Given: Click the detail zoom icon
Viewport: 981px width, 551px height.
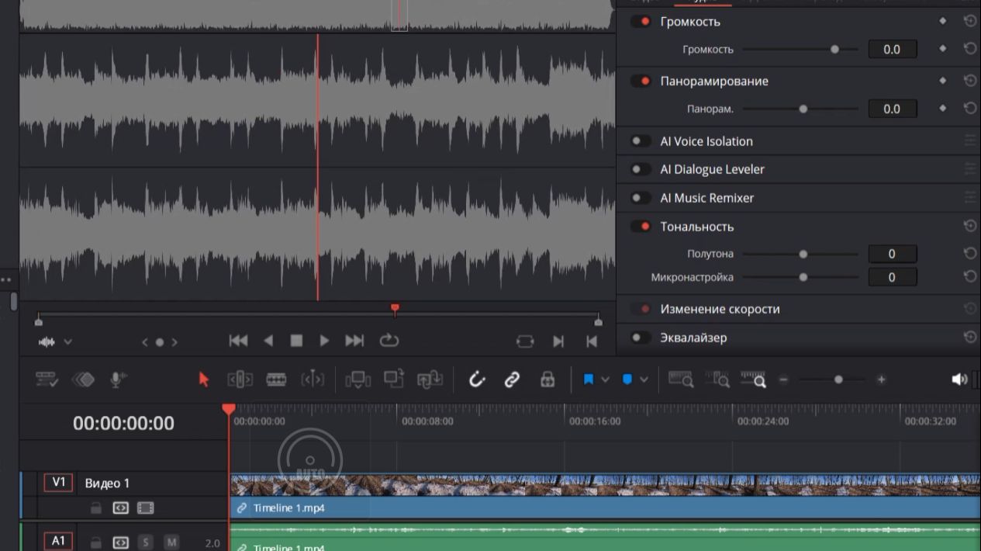Looking at the screenshot, I should 717,379.
